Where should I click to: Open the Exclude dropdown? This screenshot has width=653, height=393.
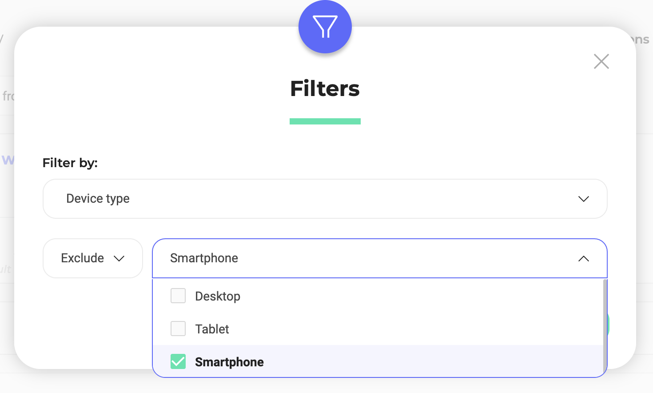click(x=93, y=258)
